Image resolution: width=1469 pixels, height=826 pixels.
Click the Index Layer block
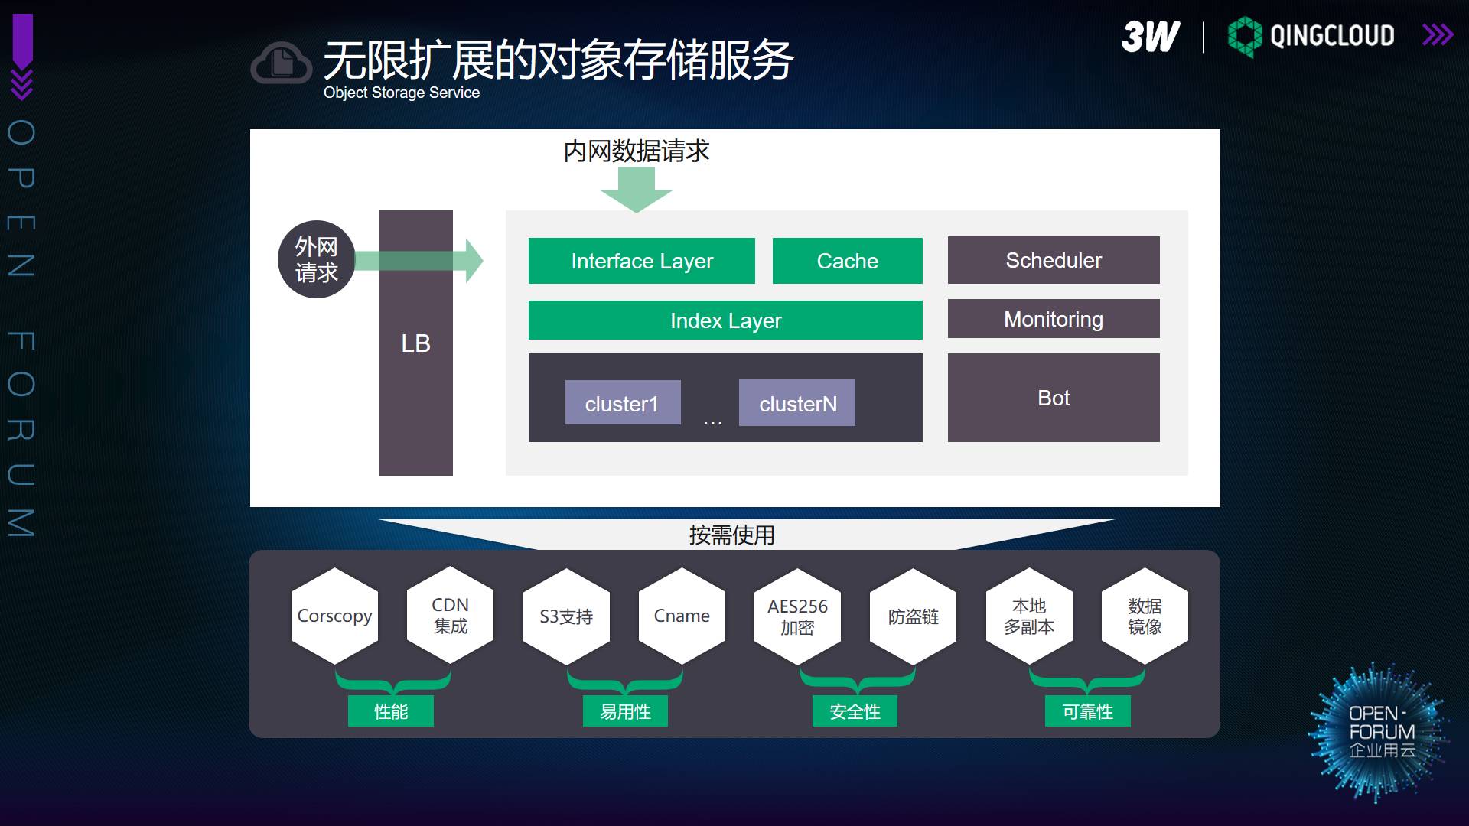[725, 320]
